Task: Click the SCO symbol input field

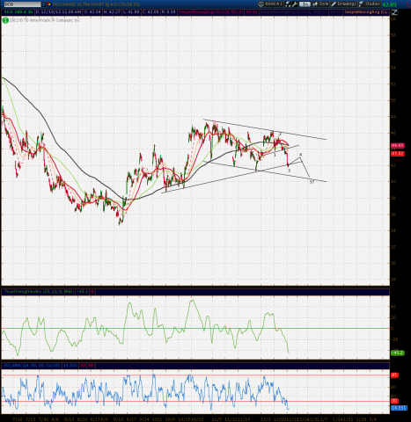Action: tap(21, 4)
